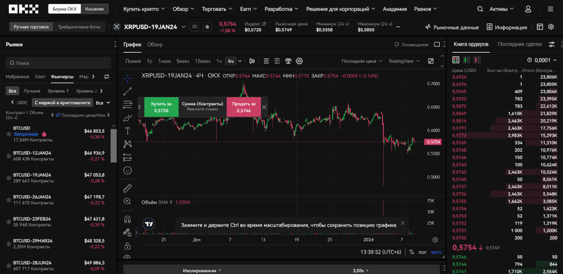Switch to the Последние сделки tab

[x=520, y=44]
